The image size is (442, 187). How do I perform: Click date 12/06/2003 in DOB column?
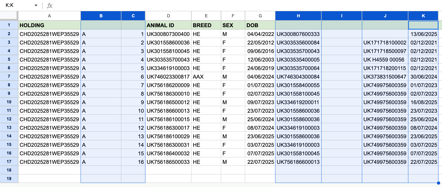(x=260, y=59)
